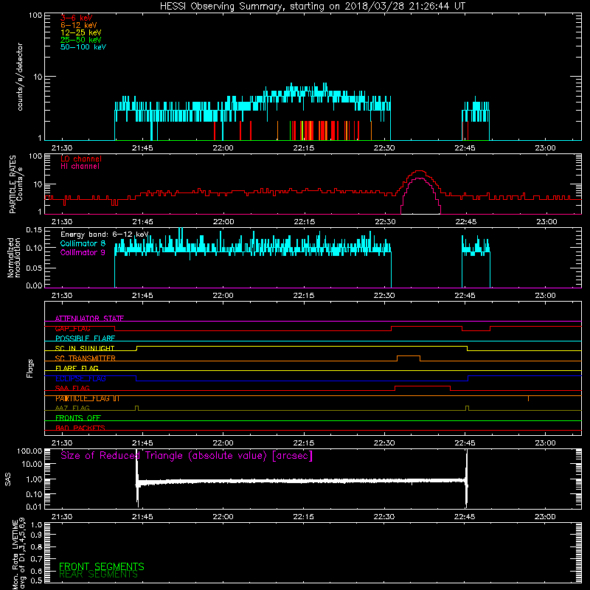Click the Size of Reduced Triangle label
Screen dimensions: 590x590
187,456
